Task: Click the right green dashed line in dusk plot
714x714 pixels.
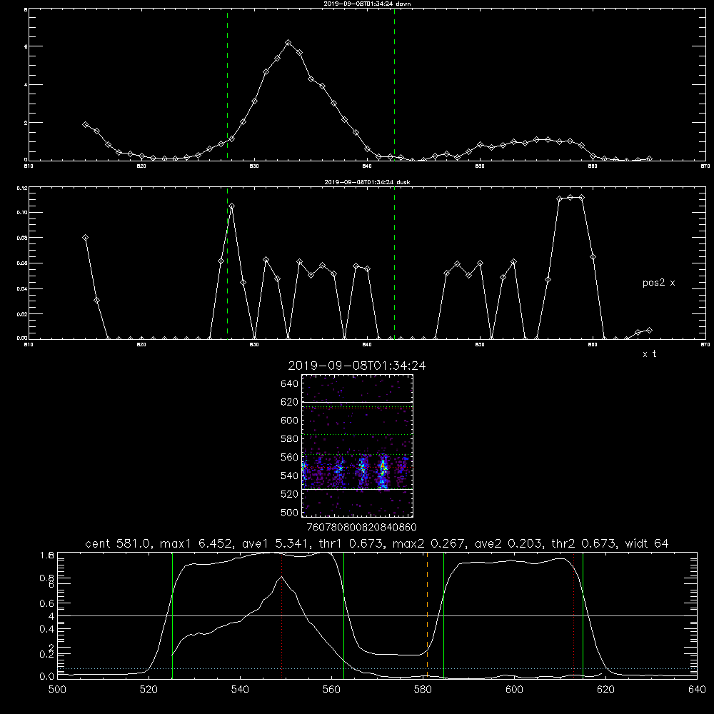Action: (x=394, y=263)
